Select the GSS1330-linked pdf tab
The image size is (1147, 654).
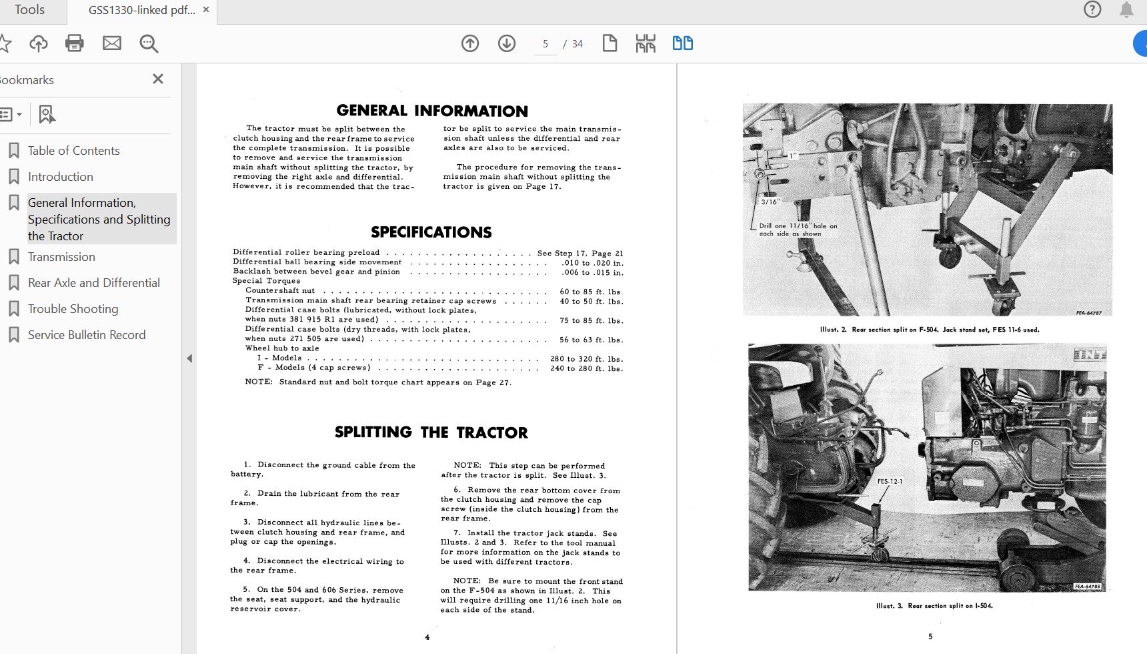click(141, 10)
